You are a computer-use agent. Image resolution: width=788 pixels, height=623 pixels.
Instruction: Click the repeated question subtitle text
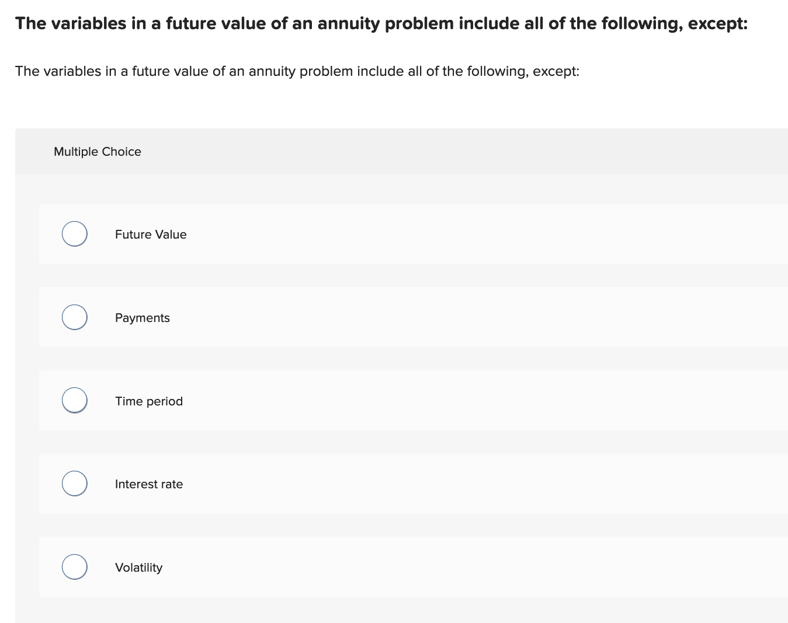pyautogui.click(x=297, y=71)
